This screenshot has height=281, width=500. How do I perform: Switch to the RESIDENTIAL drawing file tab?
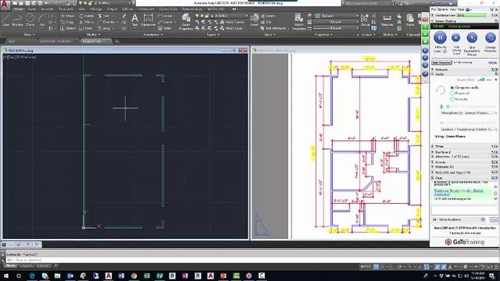click(96, 41)
